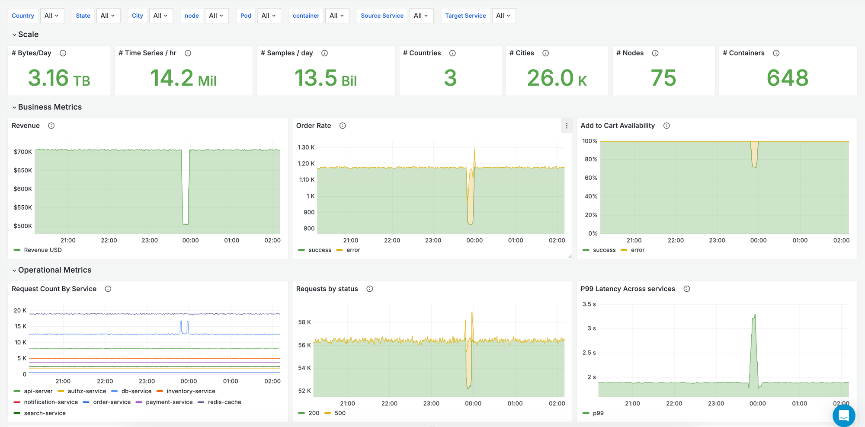Open info for P99 Latency Across services
The image size is (865, 427).
(x=687, y=289)
